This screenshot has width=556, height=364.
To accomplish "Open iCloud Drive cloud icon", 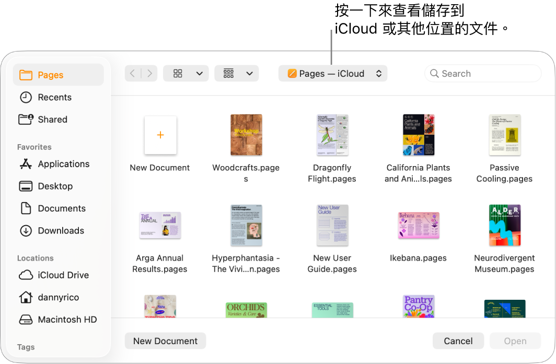I will (x=26, y=275).
